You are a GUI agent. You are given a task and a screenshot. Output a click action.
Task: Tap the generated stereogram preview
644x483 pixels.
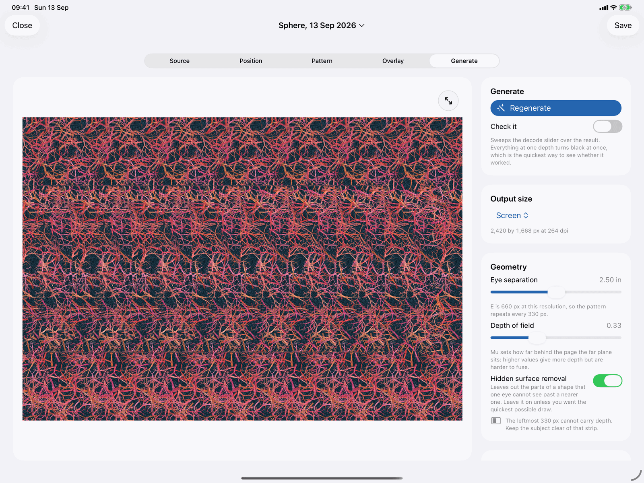pos(242,269)
